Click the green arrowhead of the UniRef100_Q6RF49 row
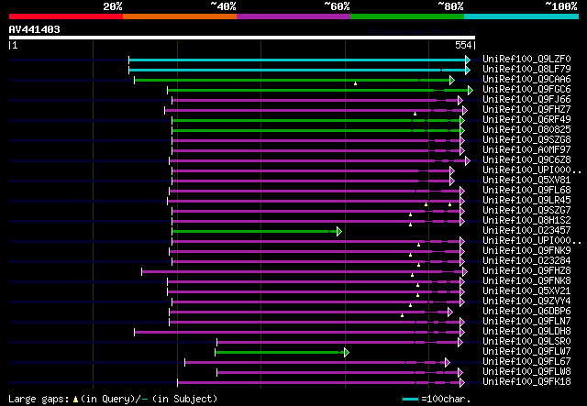This screenshot has width=587, height=406. click(x=462, y=120)
